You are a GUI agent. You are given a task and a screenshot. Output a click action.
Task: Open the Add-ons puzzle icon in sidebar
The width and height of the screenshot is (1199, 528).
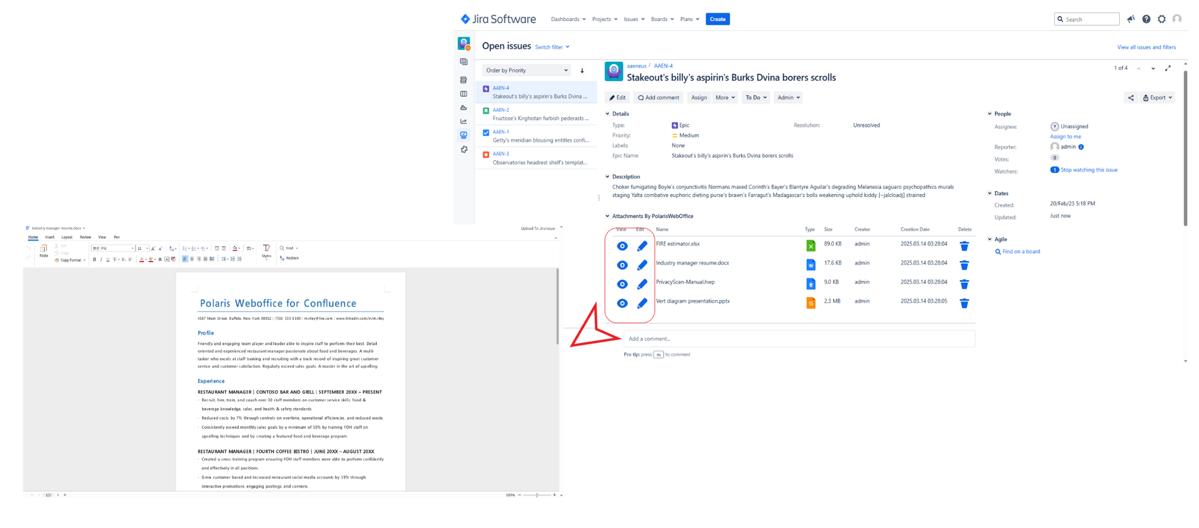(464, 150)
